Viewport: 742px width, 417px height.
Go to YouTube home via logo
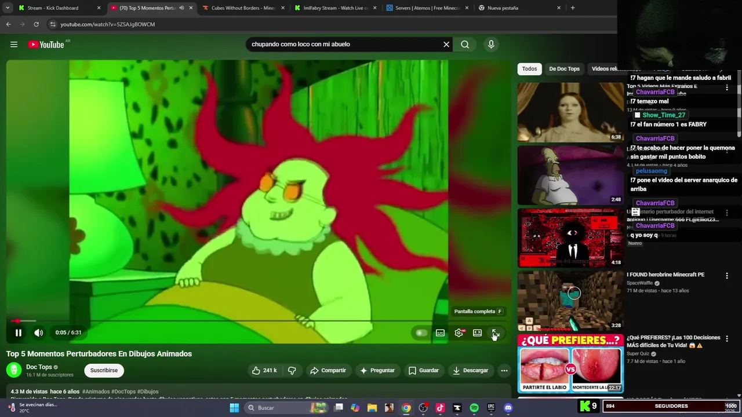(46, 45)
